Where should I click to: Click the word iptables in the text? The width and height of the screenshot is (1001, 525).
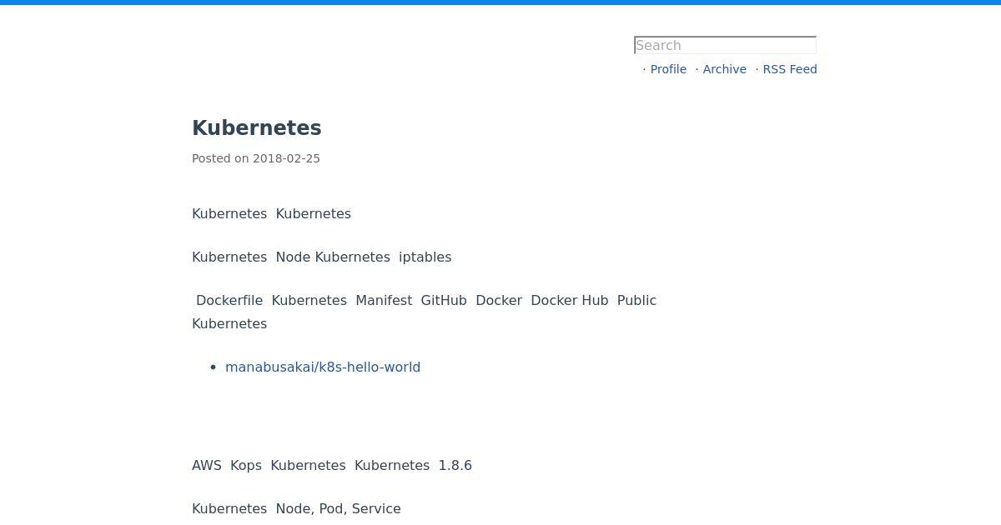pos(425,257)
